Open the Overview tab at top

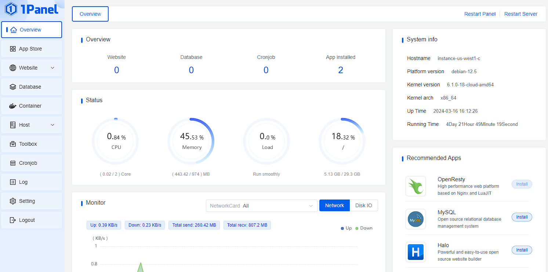pyautogui.click(x=90, y=14)
